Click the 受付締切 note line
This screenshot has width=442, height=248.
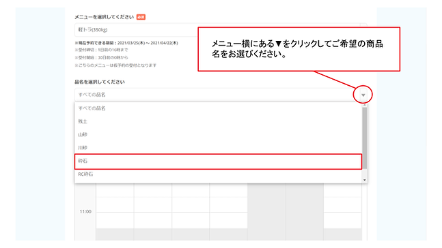(x=101, y=50)
